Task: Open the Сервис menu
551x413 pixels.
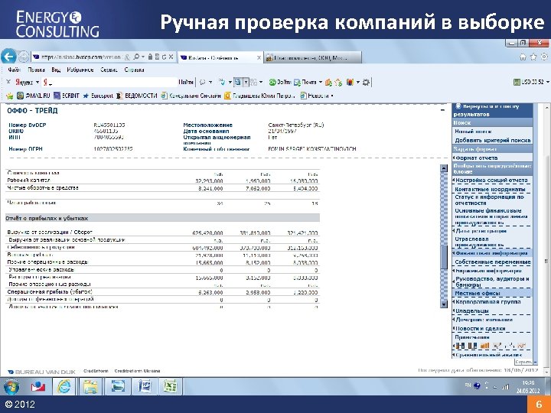Action: 109,70
